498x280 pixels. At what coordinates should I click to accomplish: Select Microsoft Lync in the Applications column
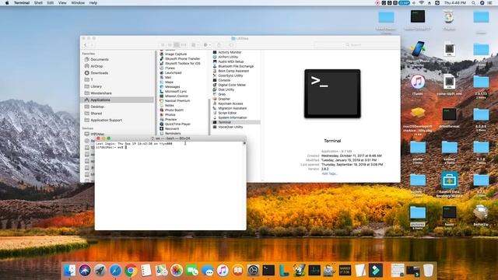[176, 92]
